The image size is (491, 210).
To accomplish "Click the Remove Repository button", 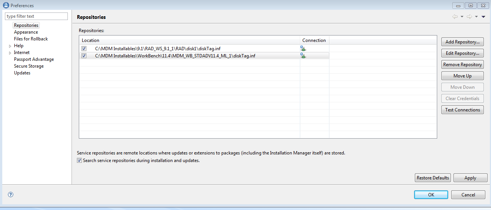I will coord(462,65).
